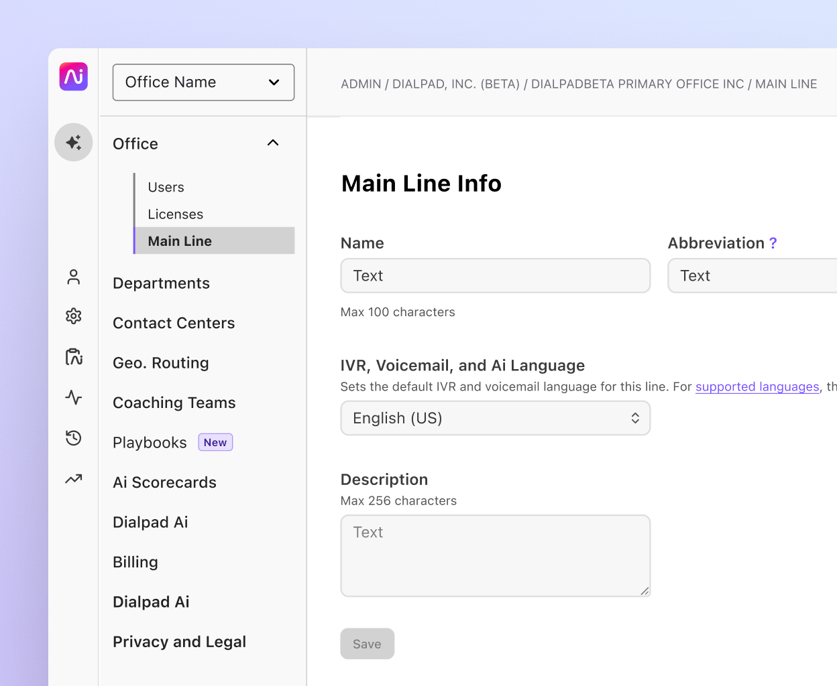Open the Office Name dropdown
The width and height of the screenshot is (837, 686).
[x=203, y=82]
